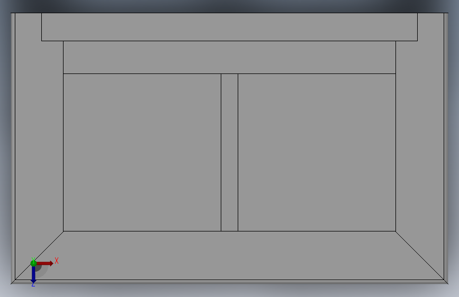Select the blue Z label below the triad
Image resolution: width=459 pixels, height=297 pixels.
point(33,285)
